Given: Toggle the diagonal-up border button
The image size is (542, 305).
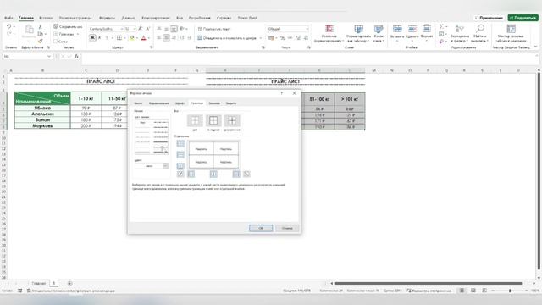Looking at the screenshot, I should pyautogui.click(x=180, y=174).
